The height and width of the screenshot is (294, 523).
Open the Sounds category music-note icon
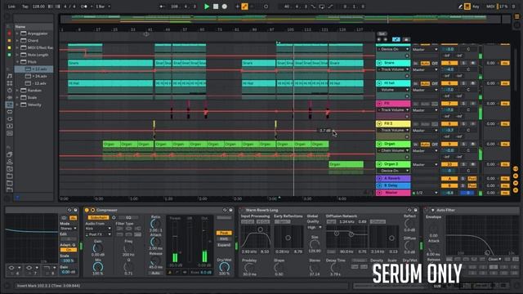[x=9, y=76]
